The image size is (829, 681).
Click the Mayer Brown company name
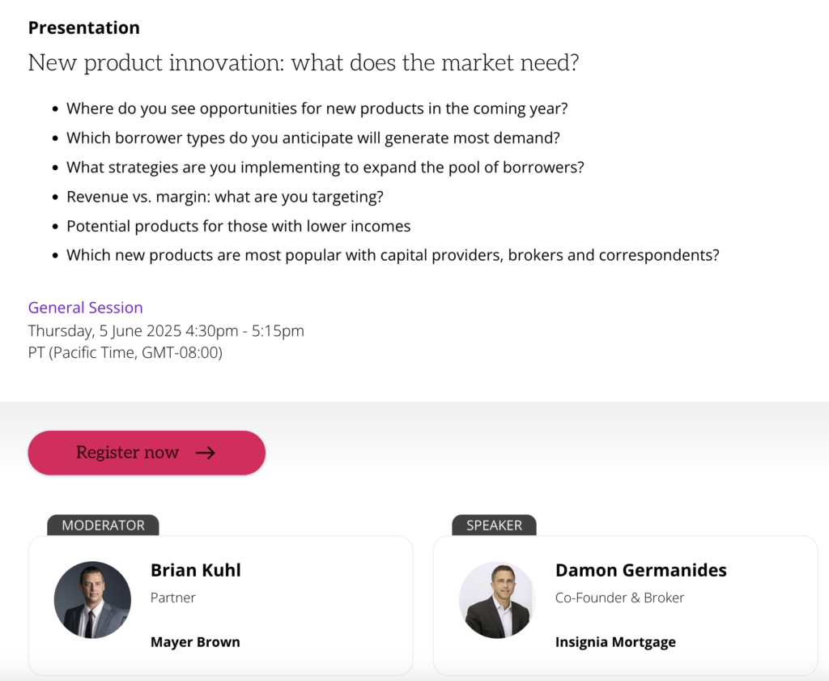click(195, 642)
